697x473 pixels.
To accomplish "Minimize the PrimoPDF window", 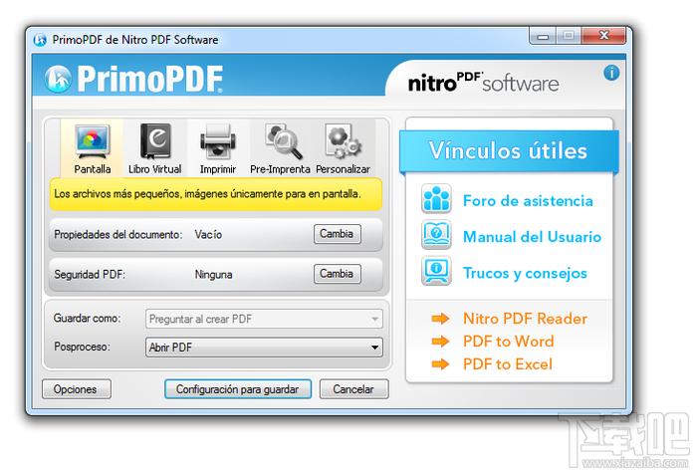I will point(543,36).
